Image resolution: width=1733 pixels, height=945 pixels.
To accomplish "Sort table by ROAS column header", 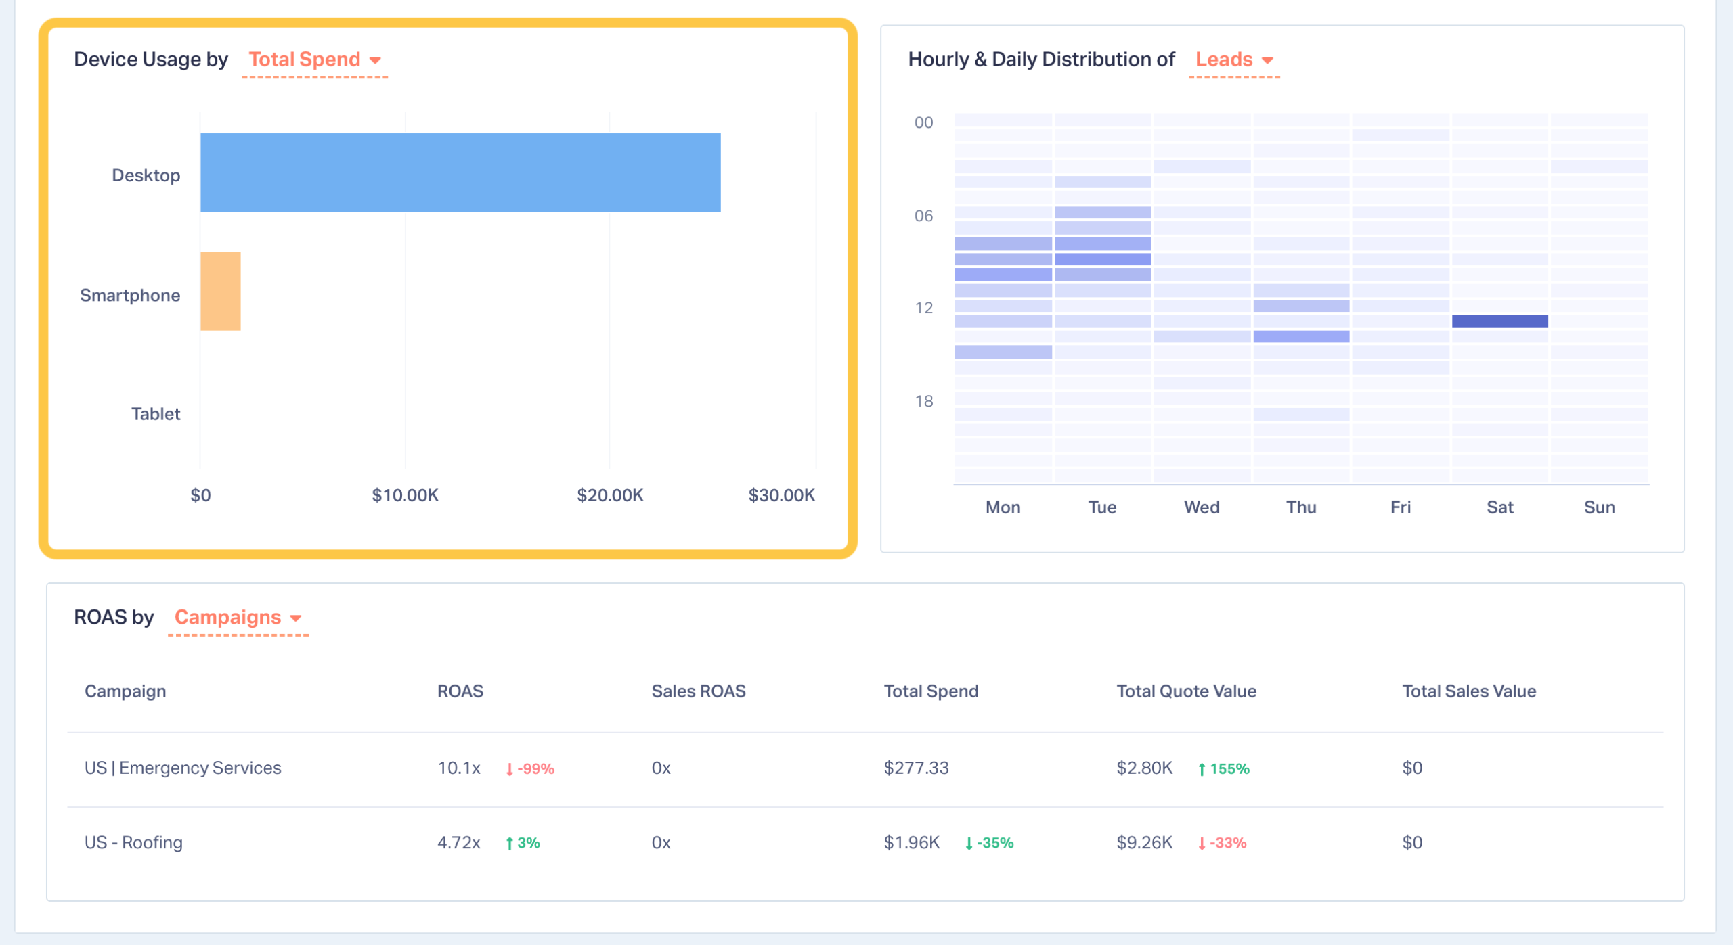I will tap(460, 691).
